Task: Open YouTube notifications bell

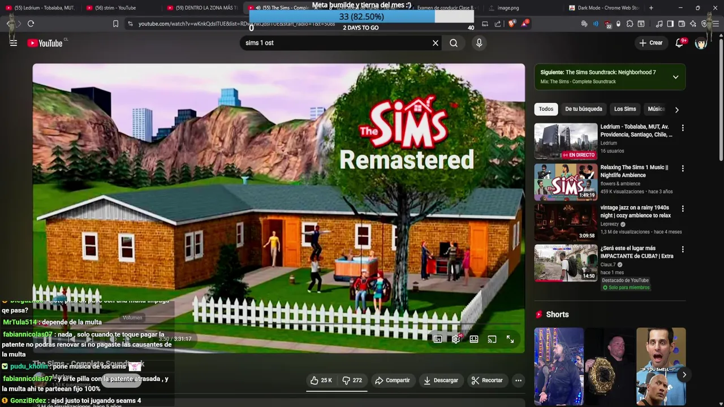Action: pyautogui.click(x=680, y=43)
